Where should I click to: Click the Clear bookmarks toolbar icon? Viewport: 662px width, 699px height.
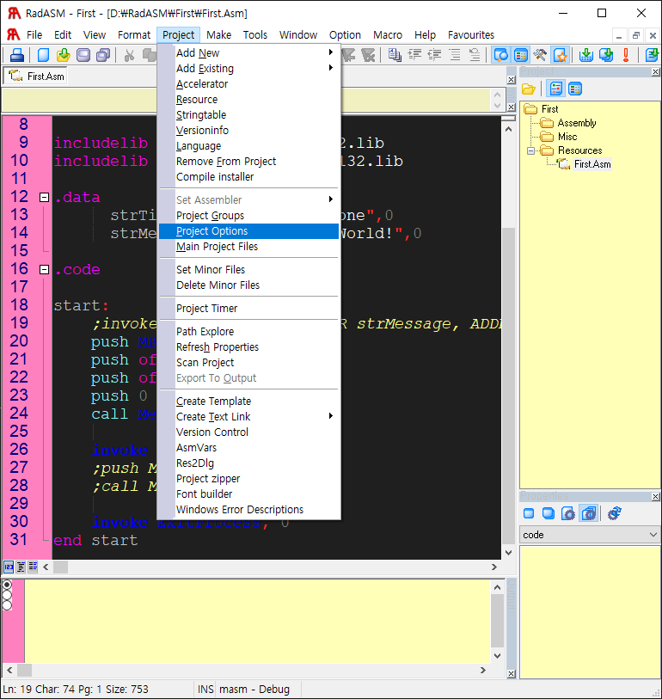(x=368, y=55)
